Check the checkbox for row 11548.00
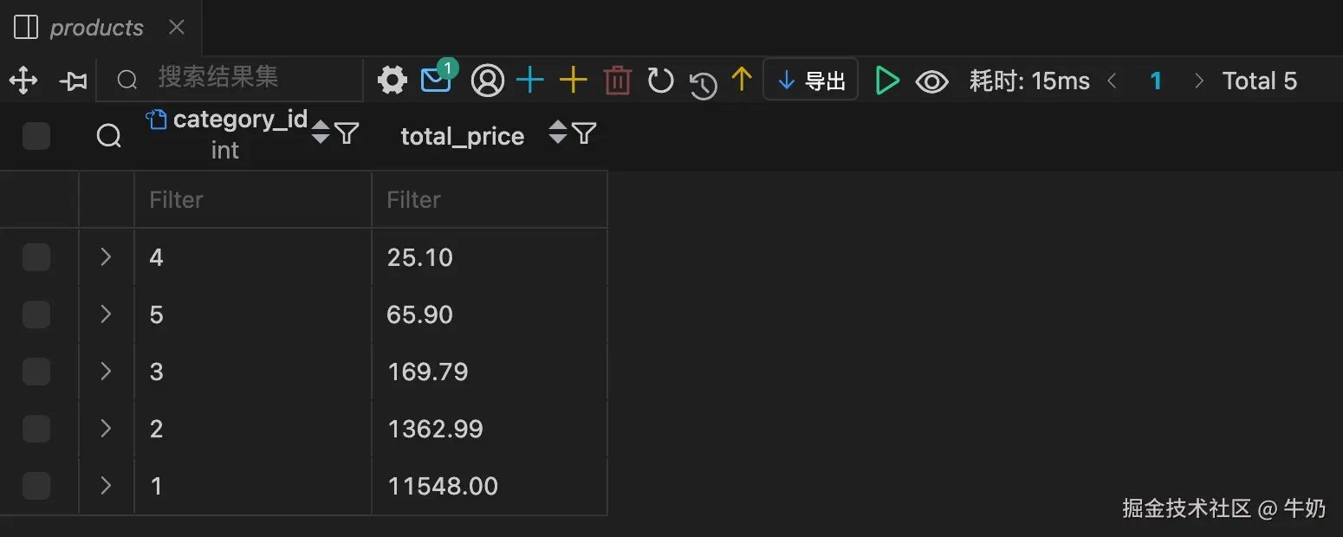This screenshot has height=537, width=1343. pos(36,486)
